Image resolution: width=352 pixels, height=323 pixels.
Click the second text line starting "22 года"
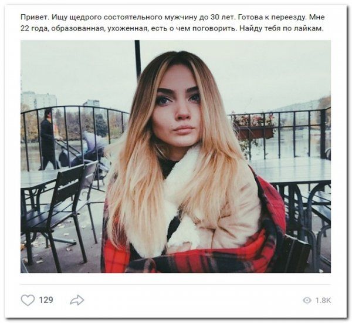click(172, 29)
